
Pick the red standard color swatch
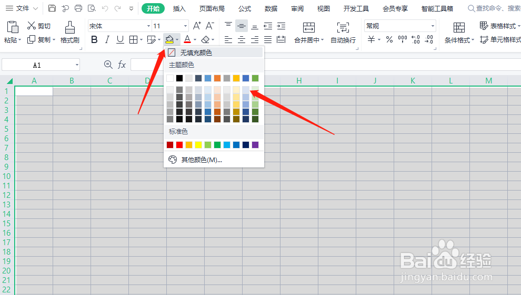click(179, 145)
